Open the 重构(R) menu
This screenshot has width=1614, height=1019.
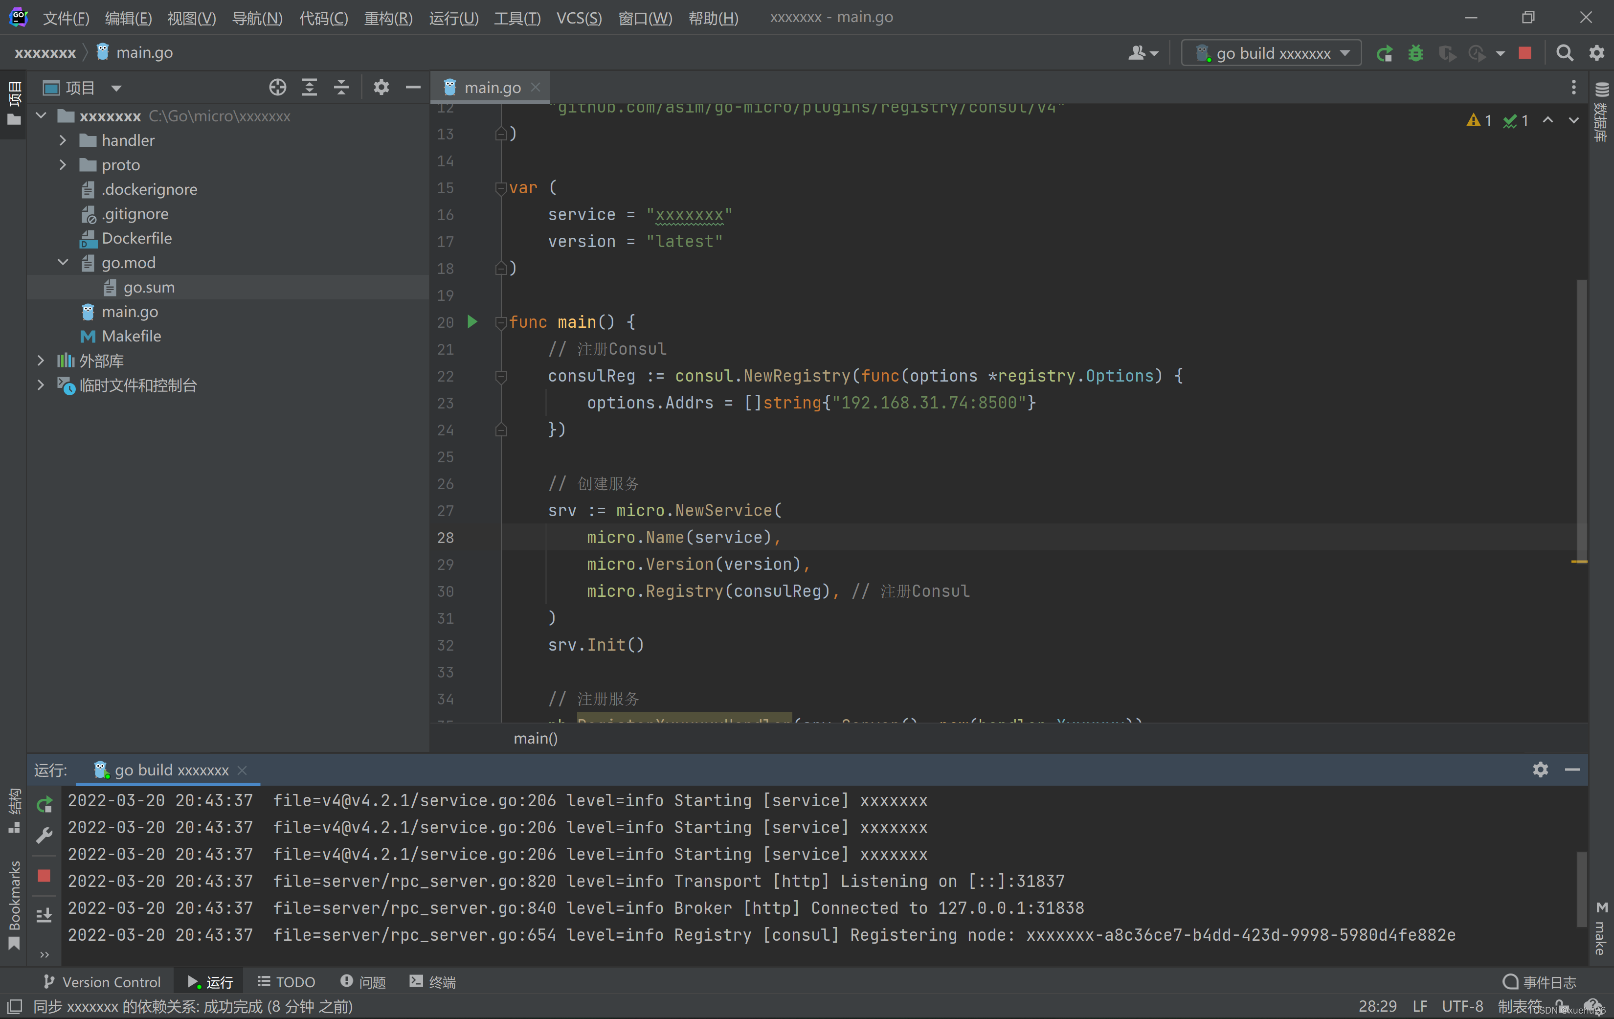[x=388, y=18]
